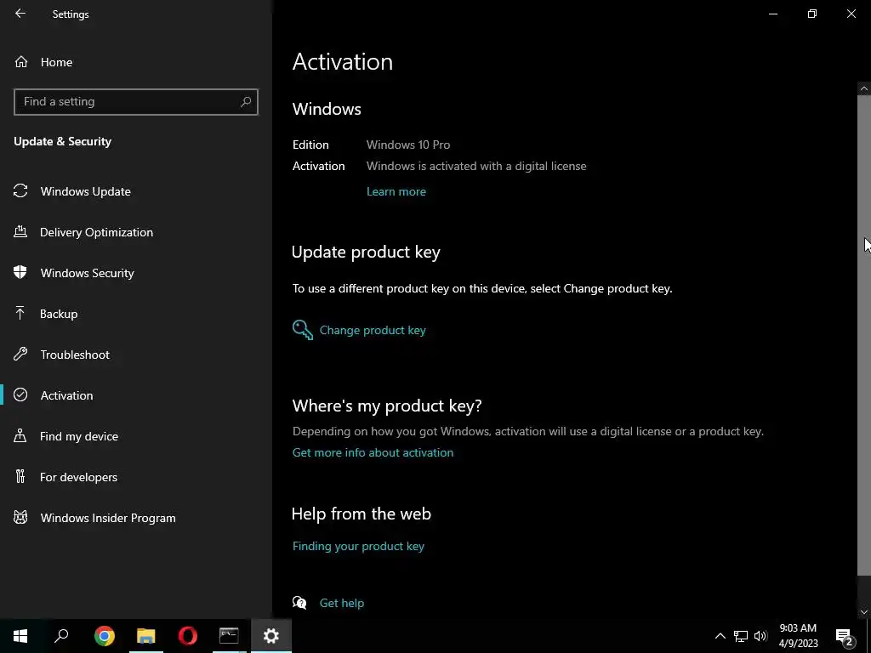
Task: Click Change product key link
Action: point(373,330)
